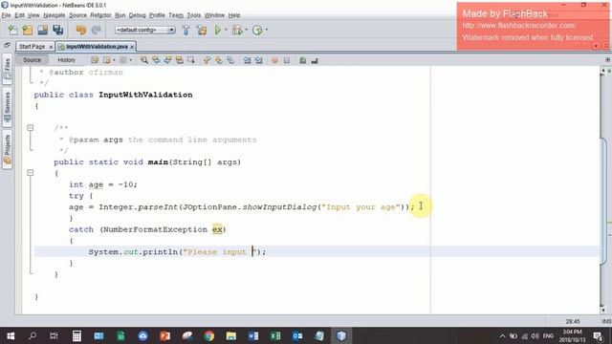
Task: Click the Undo toolbar icon
Action: tap(80, 30)
